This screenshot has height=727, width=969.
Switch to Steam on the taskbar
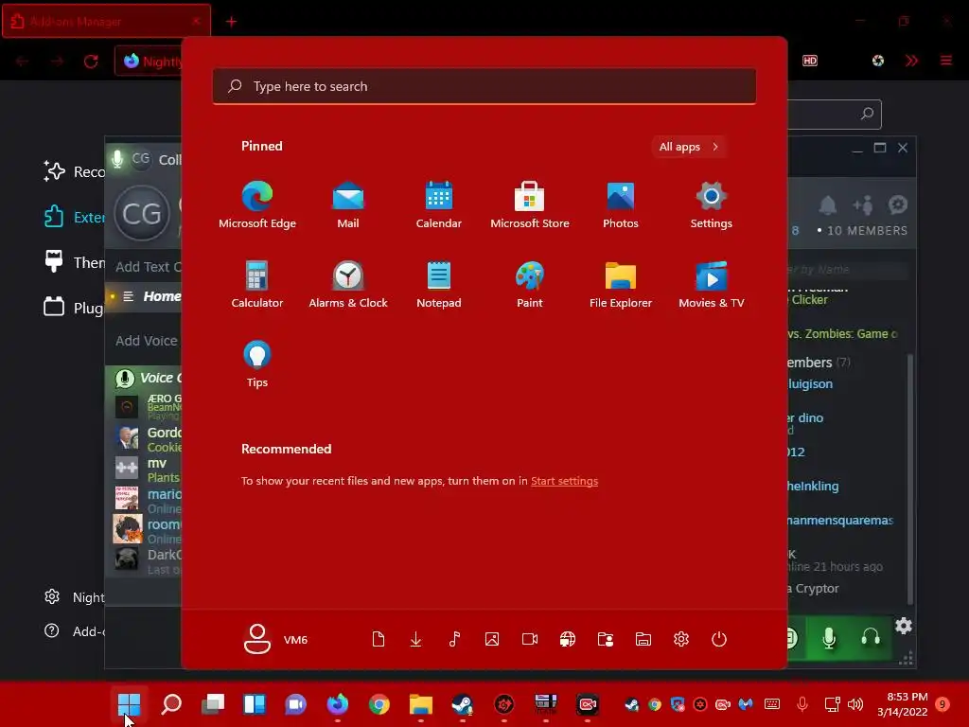[x=462, y=704]
